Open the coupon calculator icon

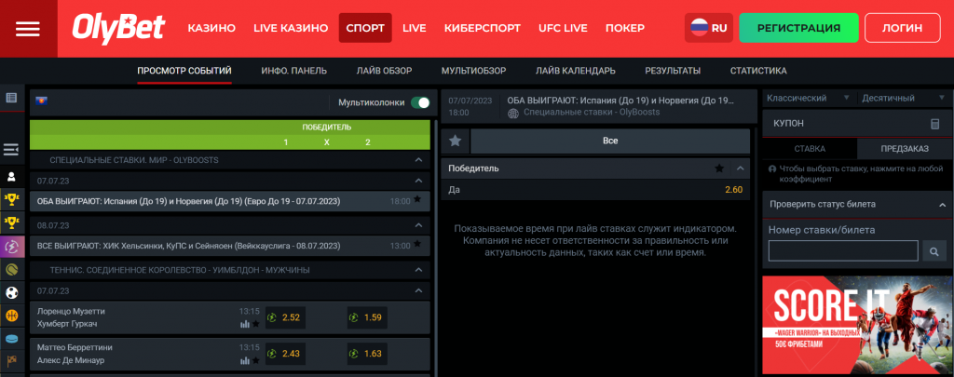click(935, 124)
